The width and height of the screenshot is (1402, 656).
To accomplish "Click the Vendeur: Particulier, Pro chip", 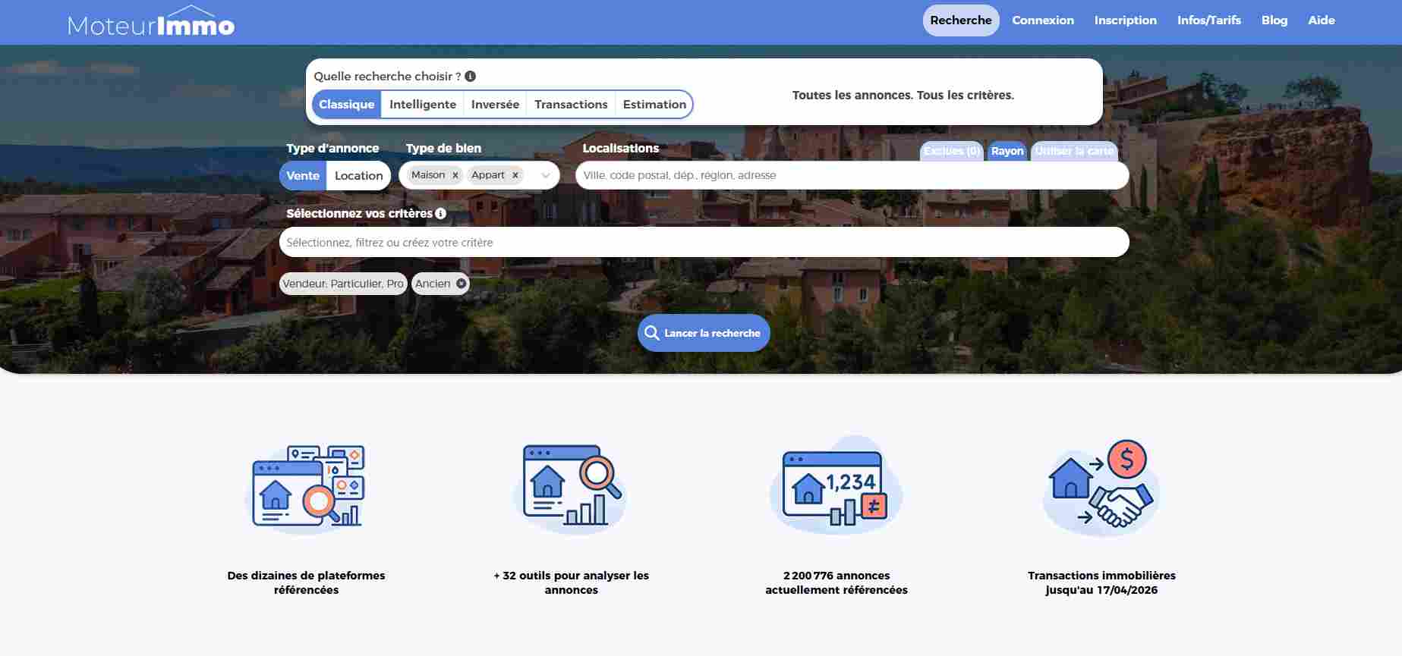I will pyautogui.click(x=343, y=284).
